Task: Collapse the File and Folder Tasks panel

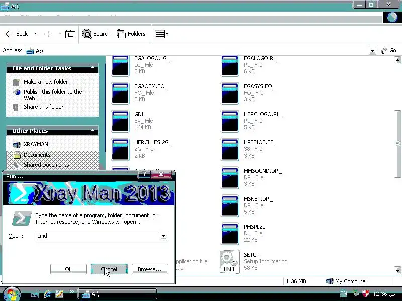Action: click(93, 68)
